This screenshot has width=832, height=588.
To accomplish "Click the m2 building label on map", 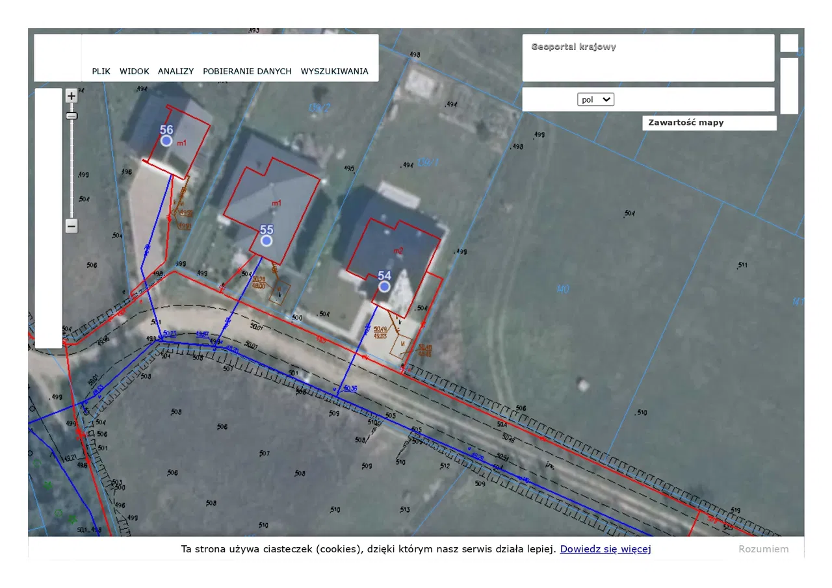I will point(398,251).
